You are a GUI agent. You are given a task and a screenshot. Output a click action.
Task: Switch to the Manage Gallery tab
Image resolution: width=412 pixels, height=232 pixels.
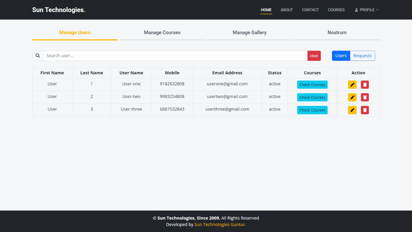pos(250,32)
